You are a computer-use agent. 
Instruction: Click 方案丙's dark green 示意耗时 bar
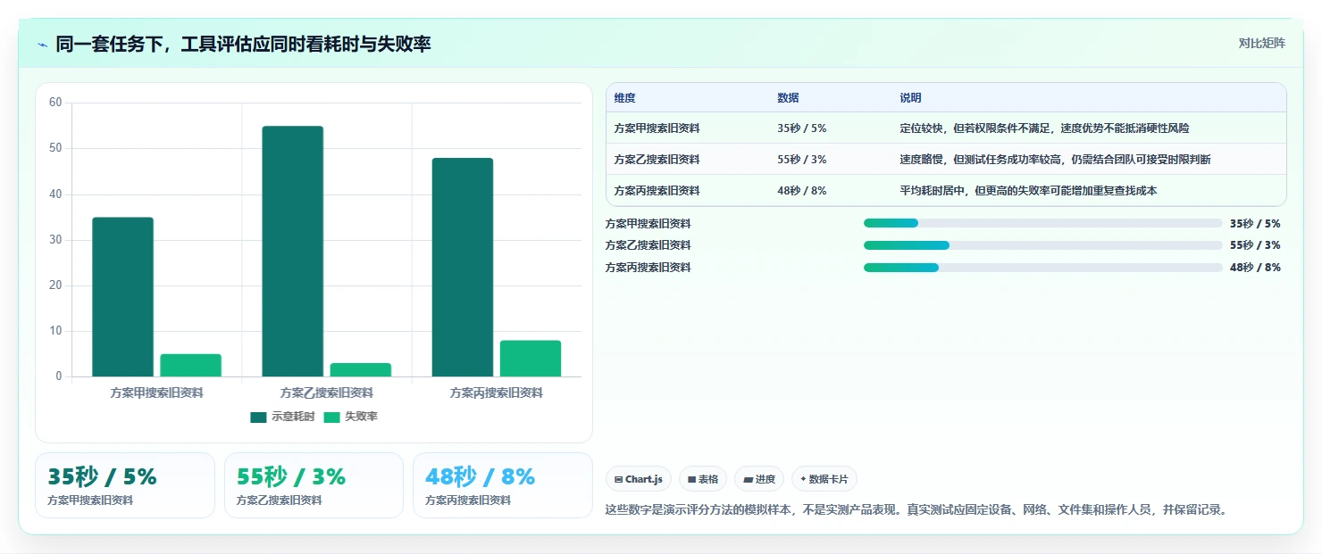point(462,267)
